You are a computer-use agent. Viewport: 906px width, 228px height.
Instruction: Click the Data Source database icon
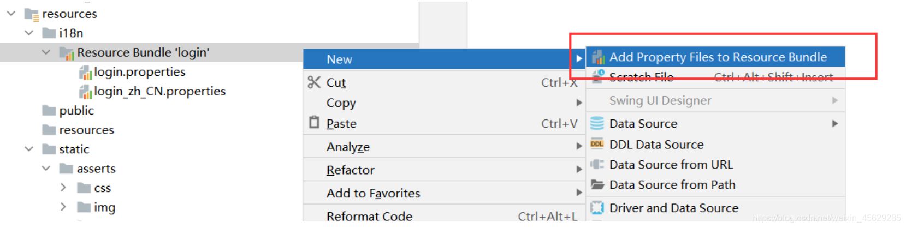tap(597, 124)
